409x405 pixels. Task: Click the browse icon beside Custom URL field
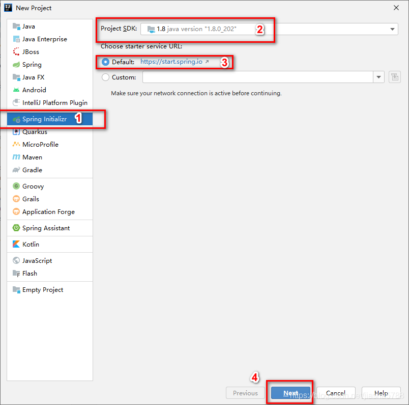click(x=394, y=77)
